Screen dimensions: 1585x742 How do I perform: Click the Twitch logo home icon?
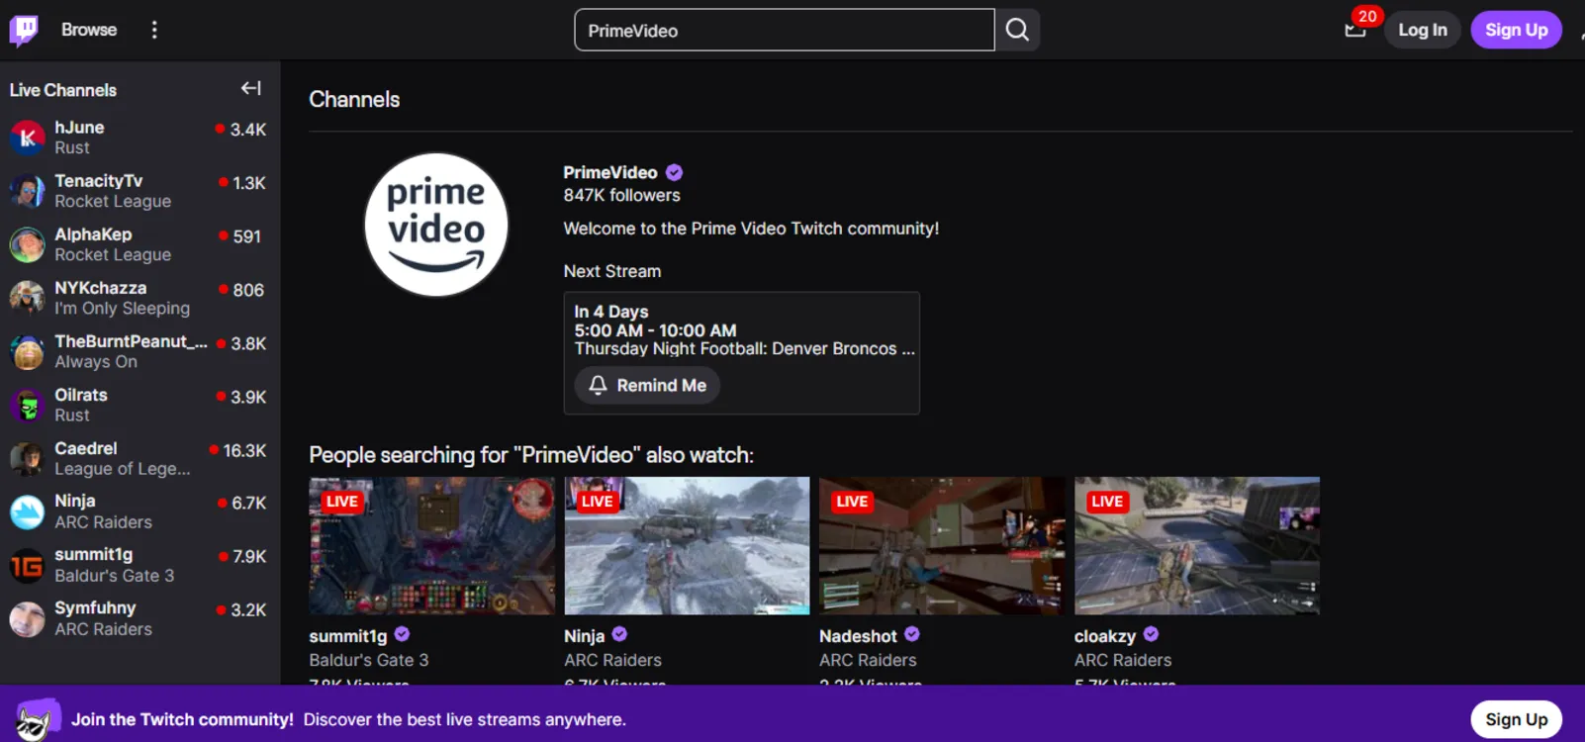coord(24,30)
